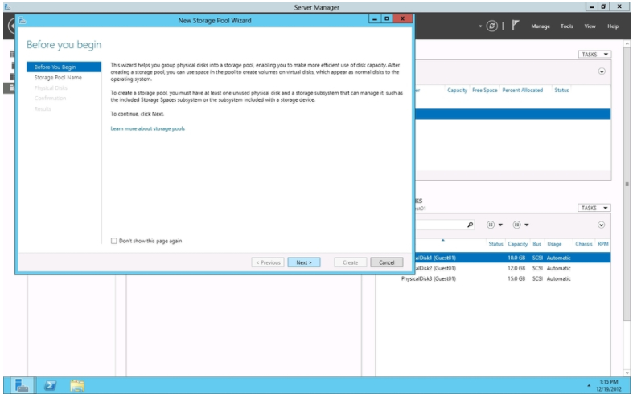633x398 pixels.
Task: Open the Manage menu in Server Manager
Action: click(541, 26)
